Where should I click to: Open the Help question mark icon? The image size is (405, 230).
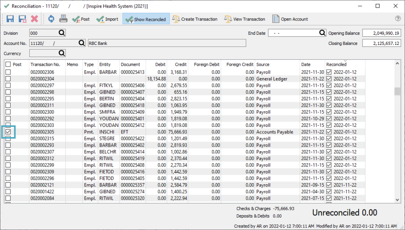pyautogui.click(x=398, y=19)
